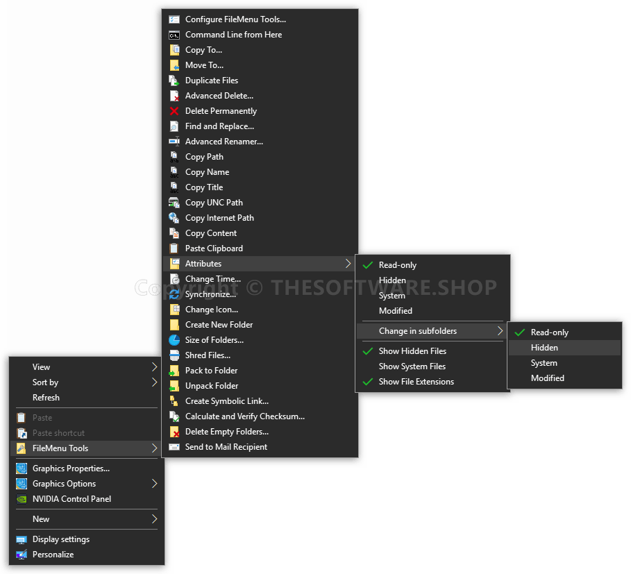Click the Copy Title icon
The width and height of the screenshot is (631, 574).
pyautogui.click(x=174, y=187)
